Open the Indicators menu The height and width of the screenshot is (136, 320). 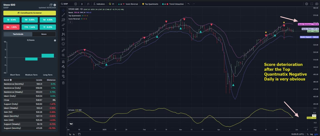[x=99, y=4]
